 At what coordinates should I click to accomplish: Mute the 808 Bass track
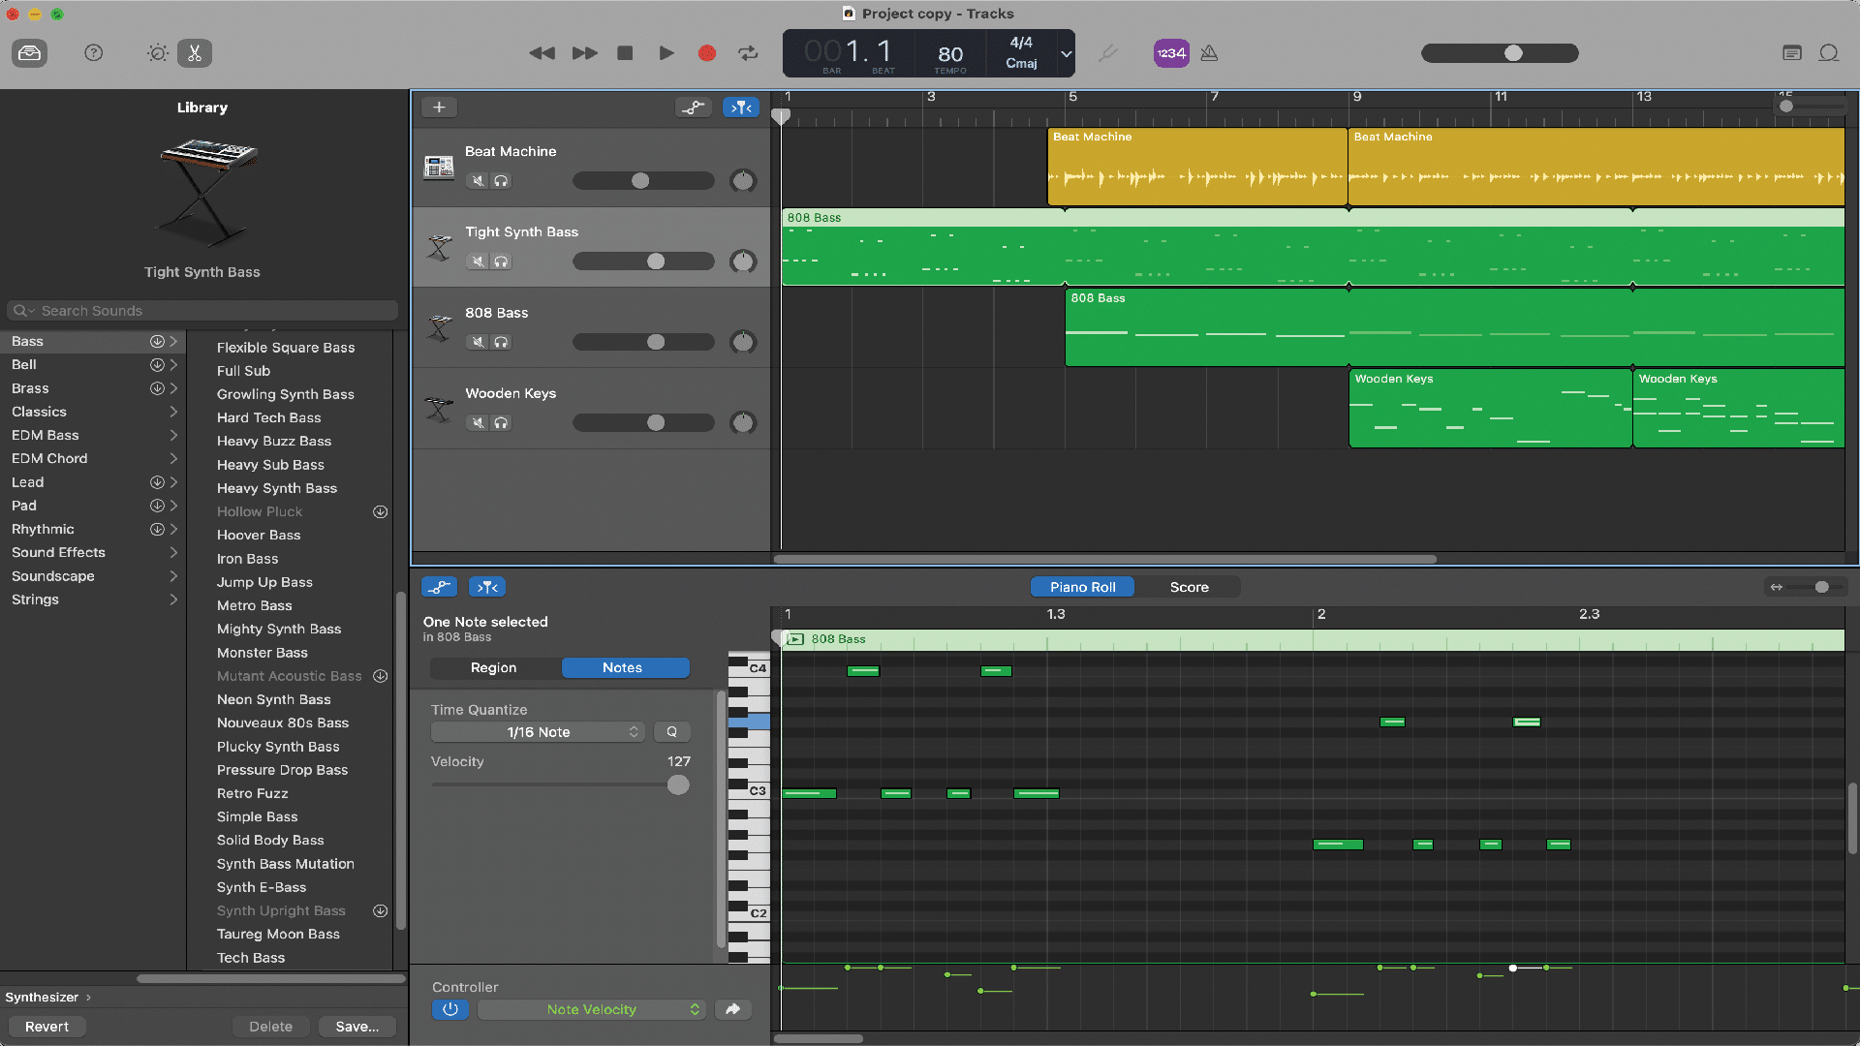(478, 342)
